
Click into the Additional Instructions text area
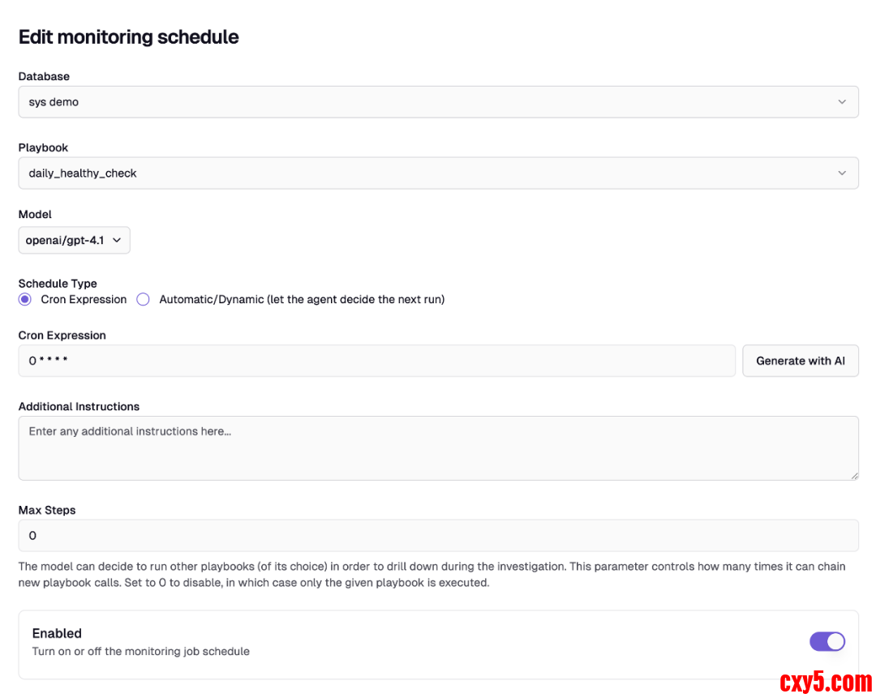coord(438,448)
